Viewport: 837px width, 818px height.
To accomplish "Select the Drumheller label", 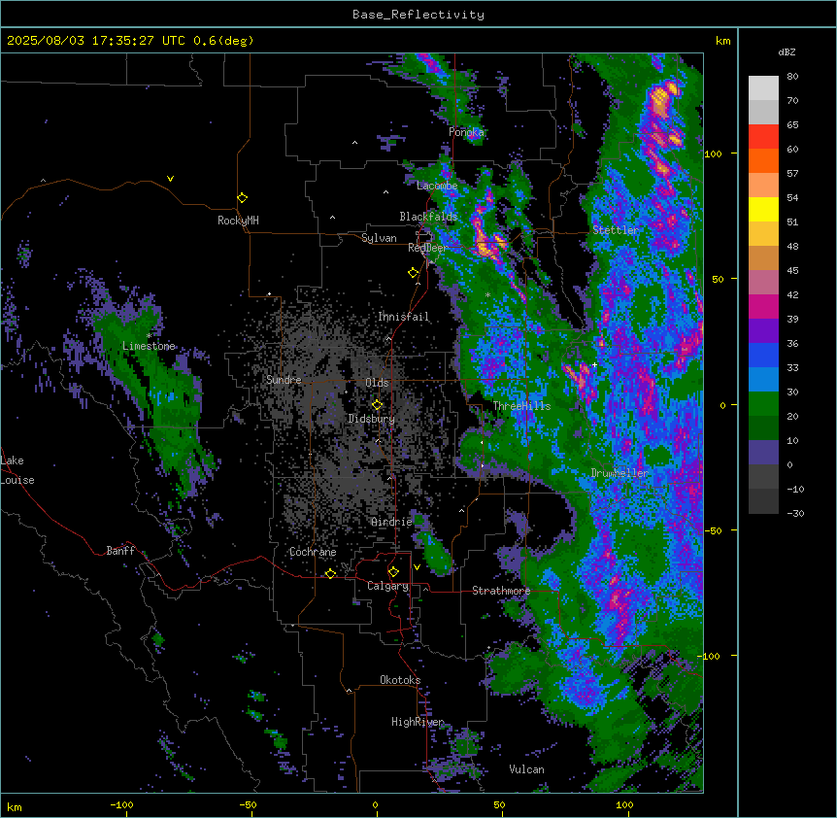I will pos(619,473).
